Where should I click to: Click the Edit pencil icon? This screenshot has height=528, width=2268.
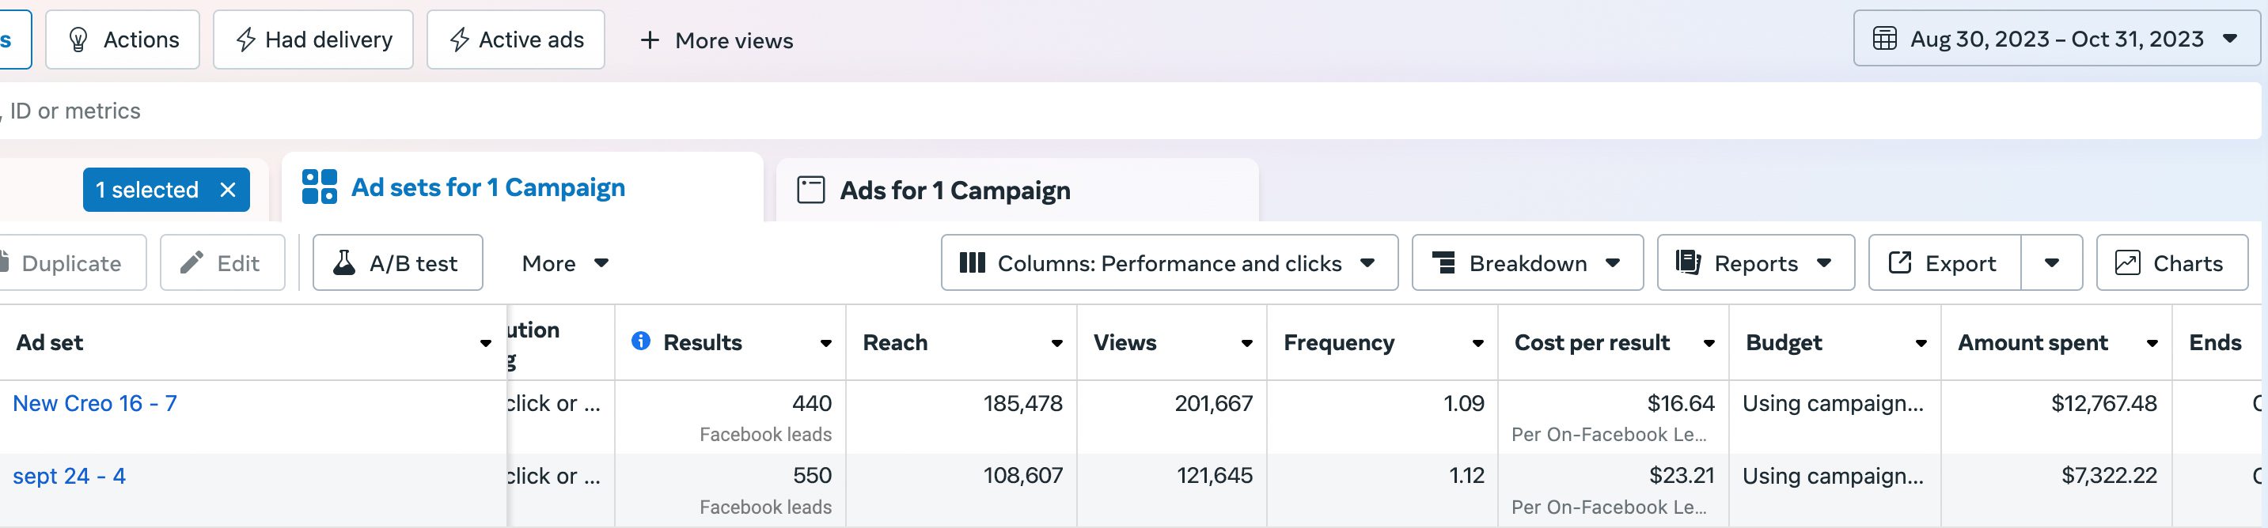(x=192, y=263)
